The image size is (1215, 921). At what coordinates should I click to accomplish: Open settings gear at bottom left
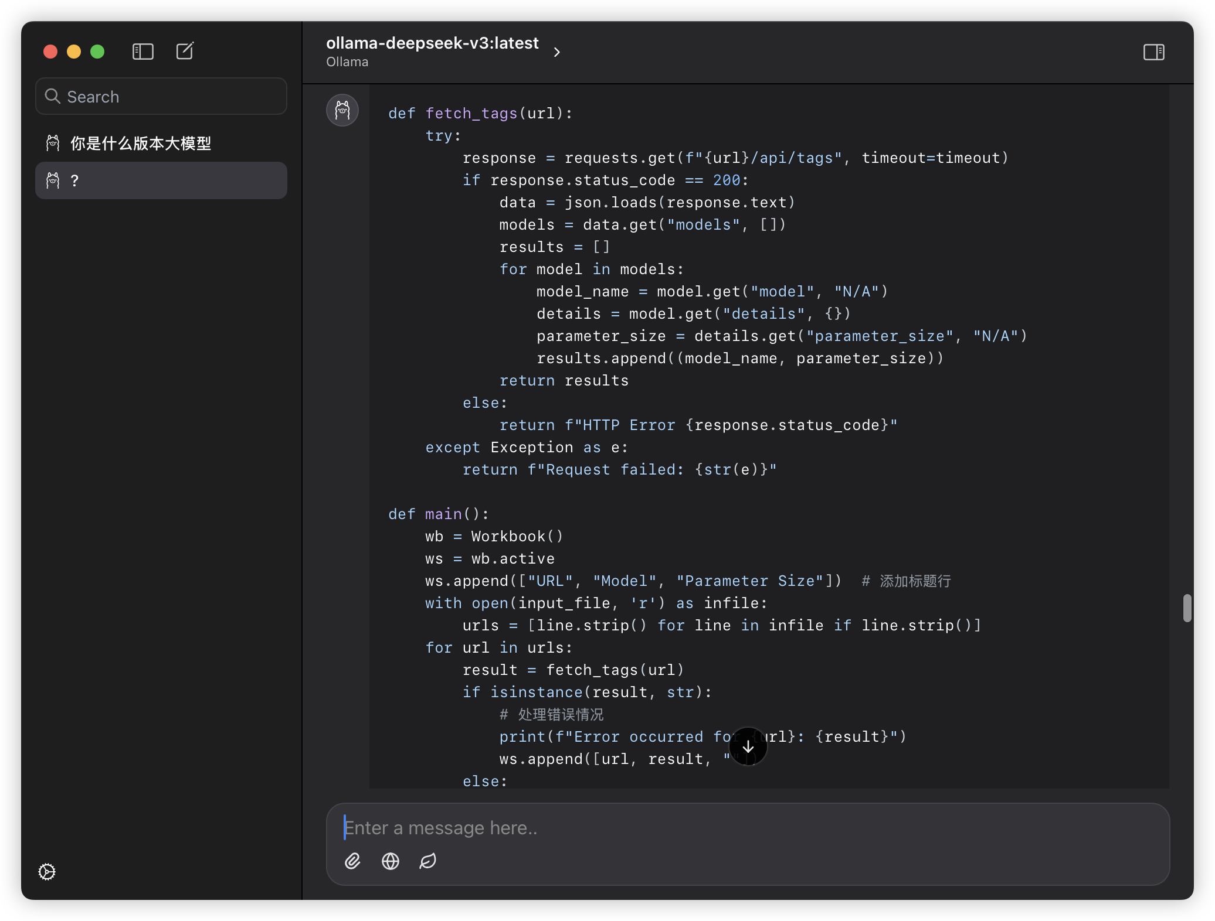(47, 872)
